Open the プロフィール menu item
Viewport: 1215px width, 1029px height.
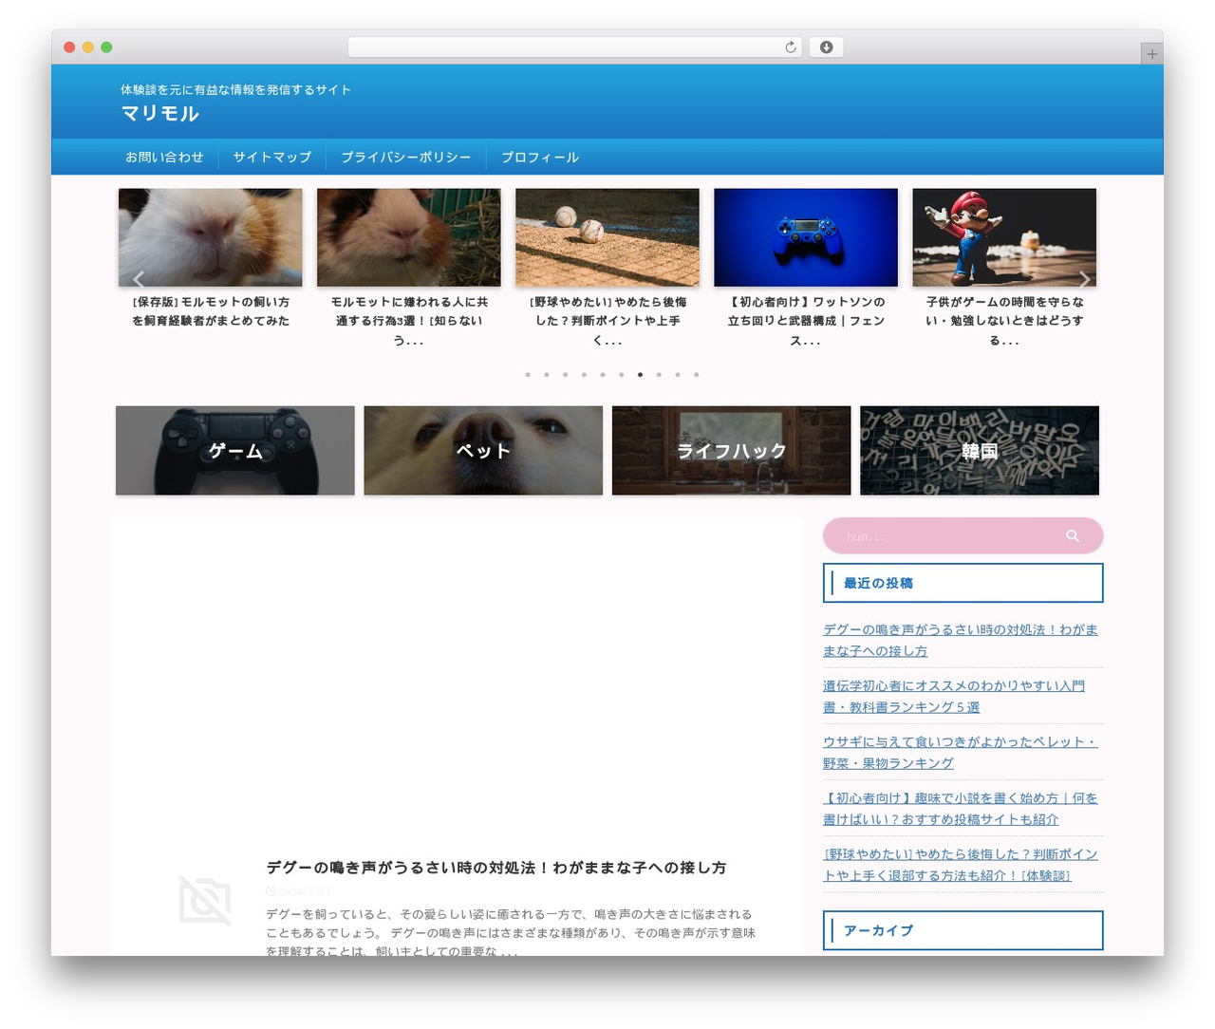(x=540, y=158)
